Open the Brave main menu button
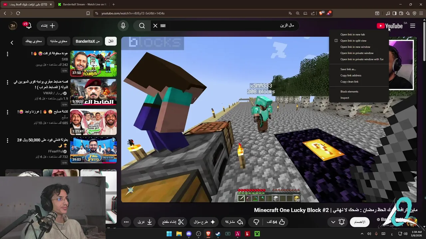The image size is (426, 239). point(421,13)
